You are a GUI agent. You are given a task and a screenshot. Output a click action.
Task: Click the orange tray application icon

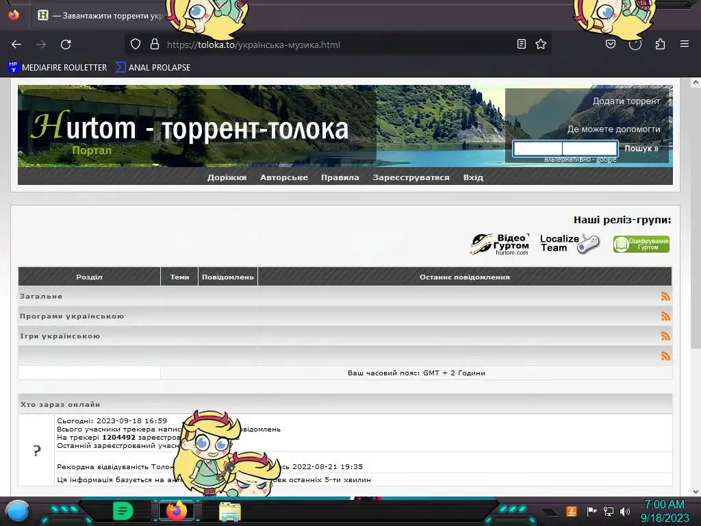coord(572,511)
